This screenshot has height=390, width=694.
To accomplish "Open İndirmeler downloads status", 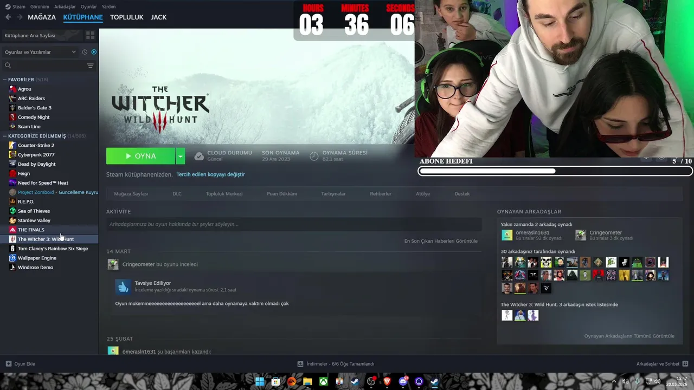I will (x=336, y=364).
